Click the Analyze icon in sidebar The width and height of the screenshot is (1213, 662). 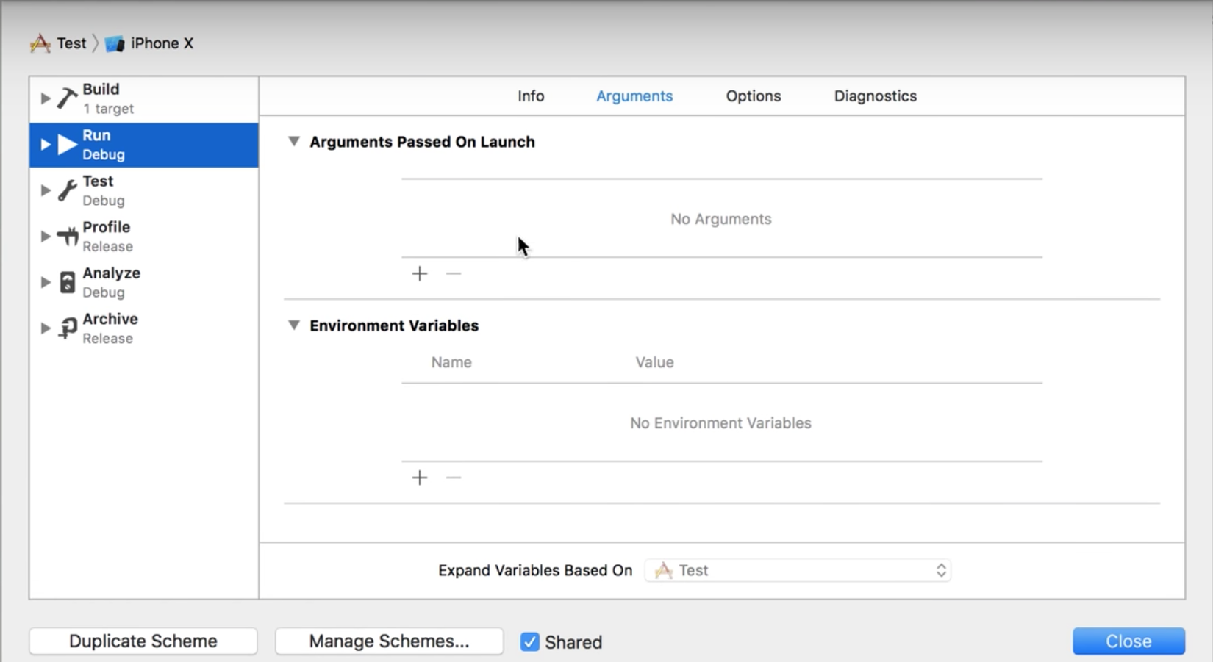tap(67, 282)
